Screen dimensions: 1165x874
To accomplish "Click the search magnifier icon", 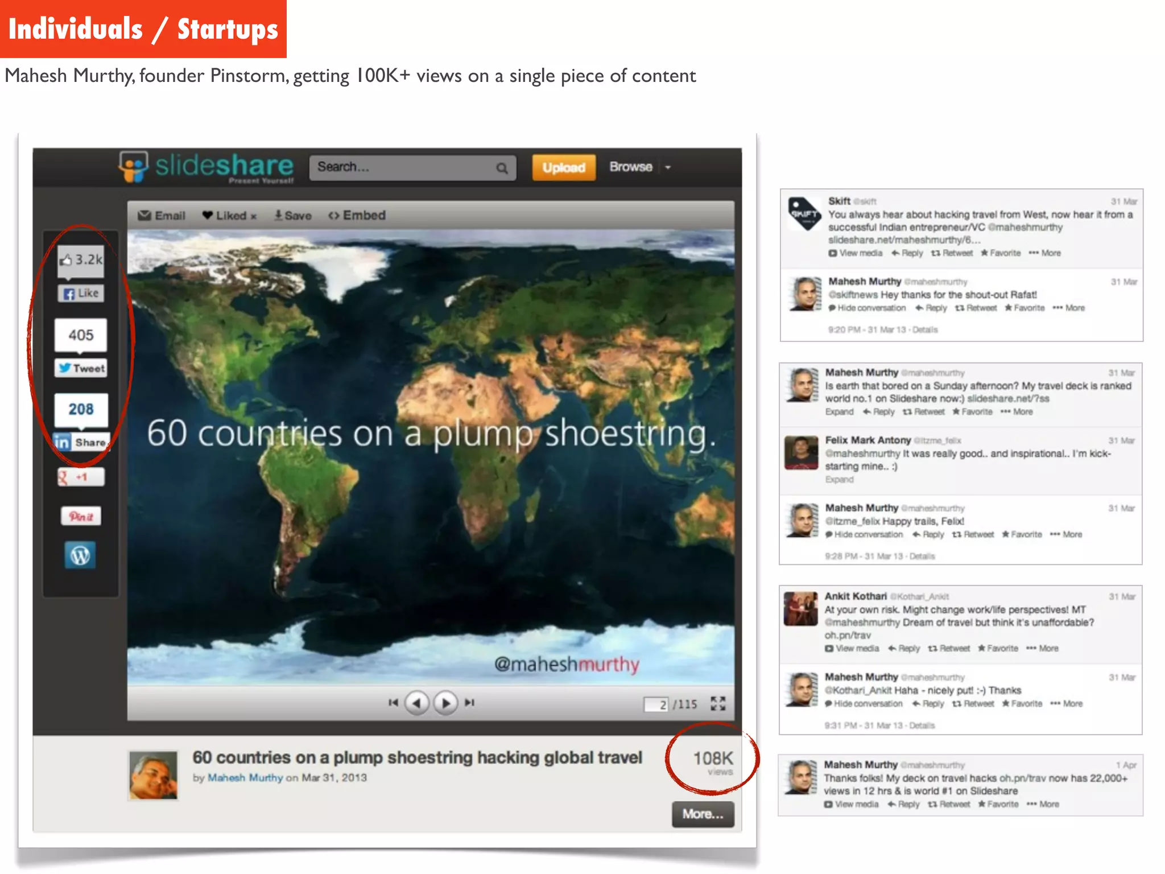I will click(502, 168).
